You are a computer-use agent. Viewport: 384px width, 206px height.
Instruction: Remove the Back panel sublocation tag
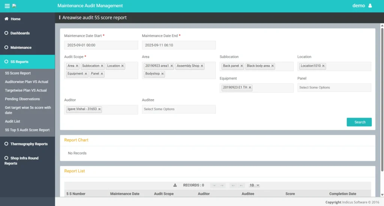click(x=242, y=66)
